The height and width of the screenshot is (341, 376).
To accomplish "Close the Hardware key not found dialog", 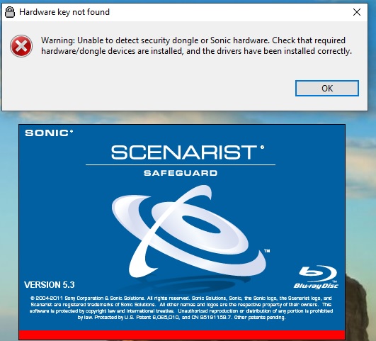I will pyautogui.click(x=357, y=12).
